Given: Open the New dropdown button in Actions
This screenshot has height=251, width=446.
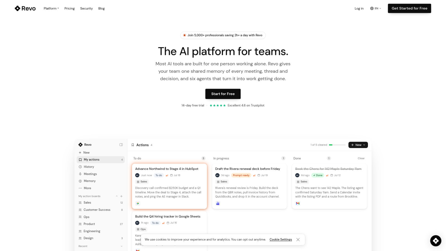Looking at the screenshot, I should (358, 145).
